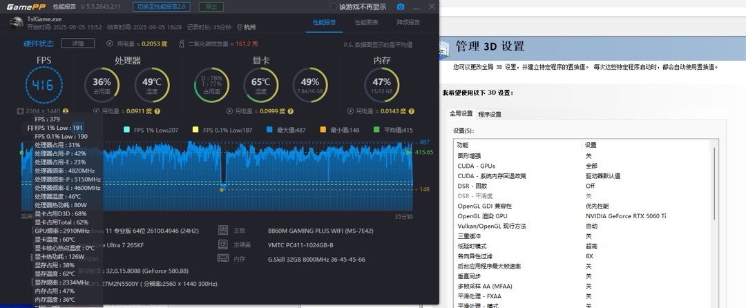Click the blue maximum value legend swatch

point(269,130)
